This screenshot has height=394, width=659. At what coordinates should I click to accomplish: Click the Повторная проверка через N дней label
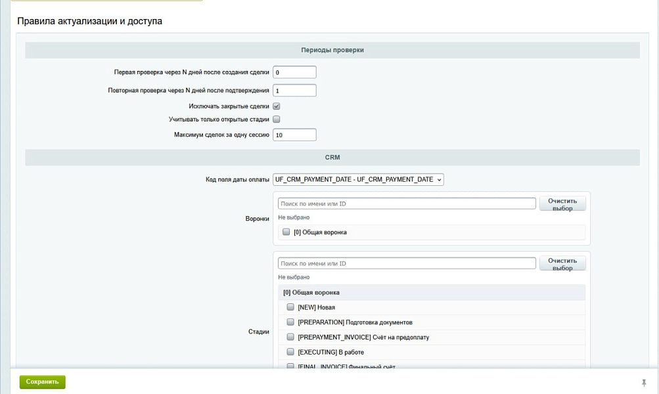(x=189, y=91)
